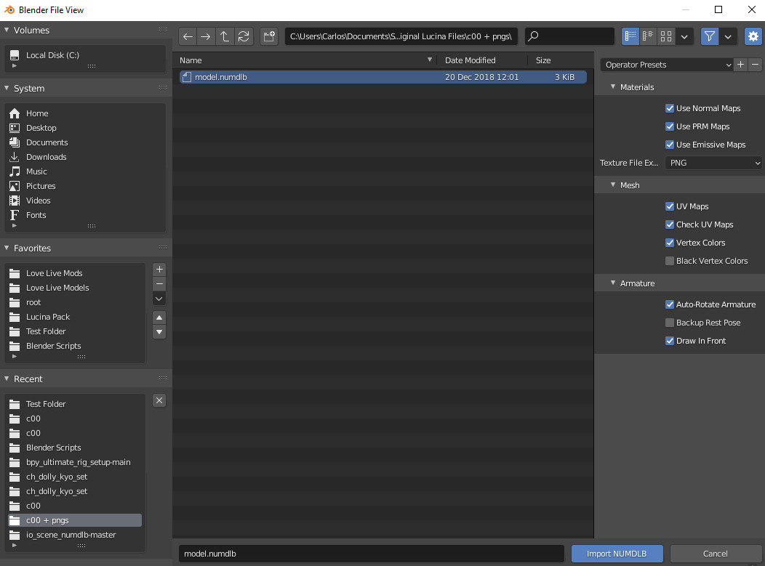The height and width of the screenshot is (566, 765).
Task: Switch to horizontal list display
Action: 648,36
